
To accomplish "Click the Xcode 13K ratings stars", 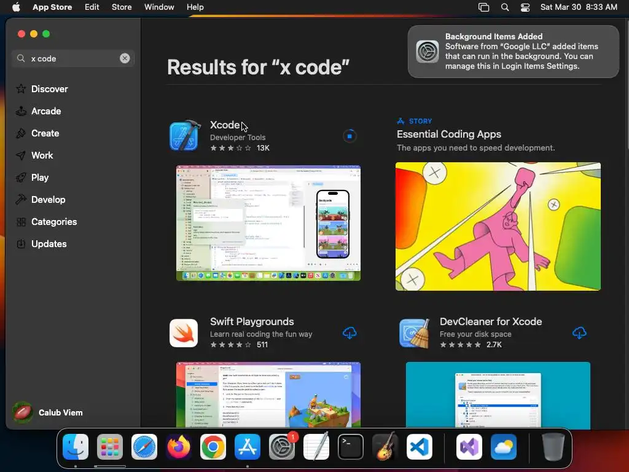I will [231, 148].
